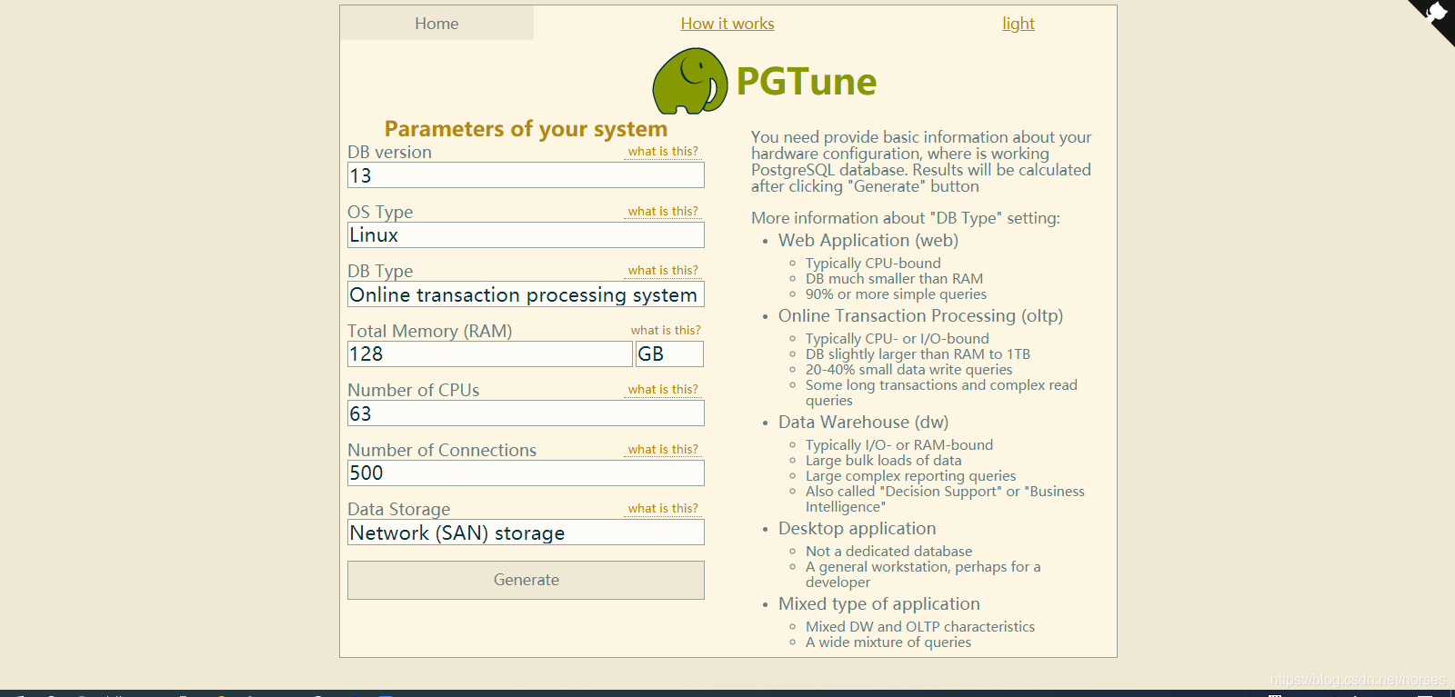Click the "Mixed type of application" item
Viewport: 1455px width, 697px height.
878,603
